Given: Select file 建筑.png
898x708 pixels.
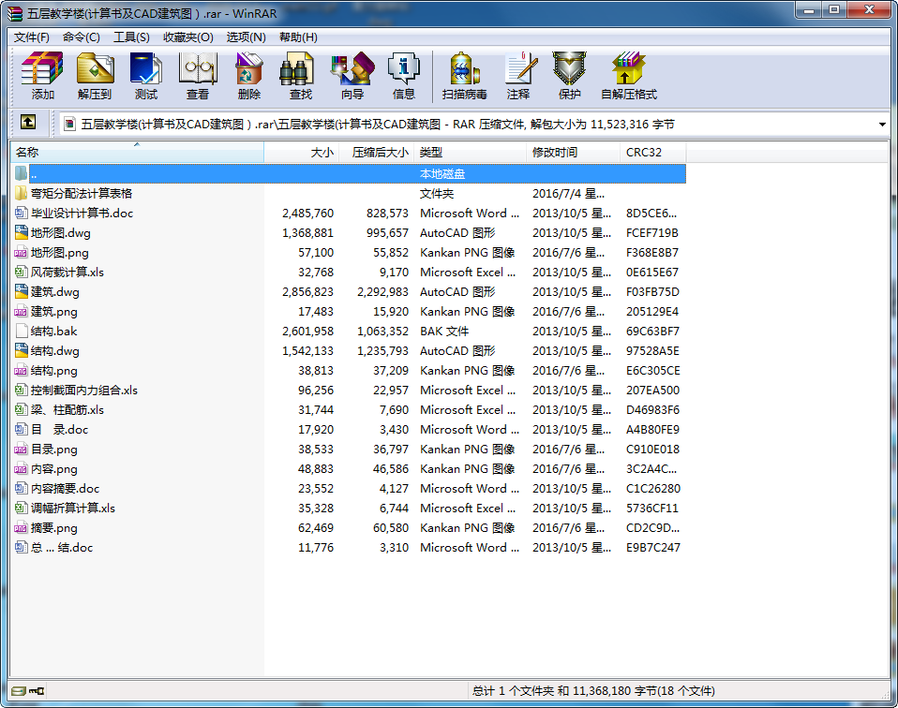Looking at the screenshot, I should pos(53,311).
